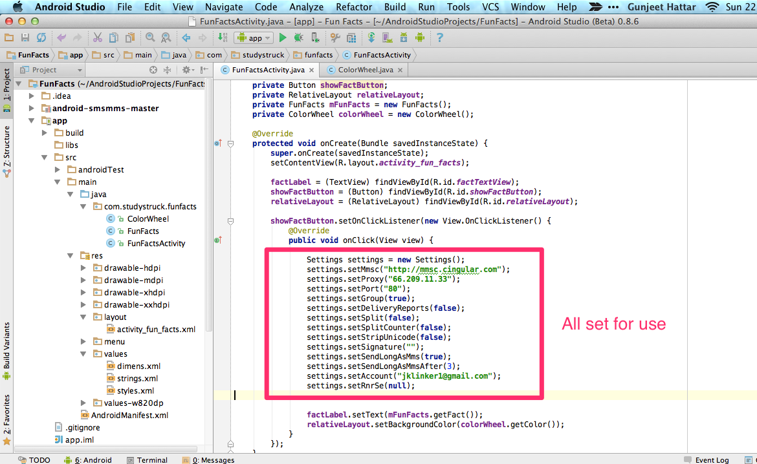Click Save All floppy disk icon

pos(25,38)
